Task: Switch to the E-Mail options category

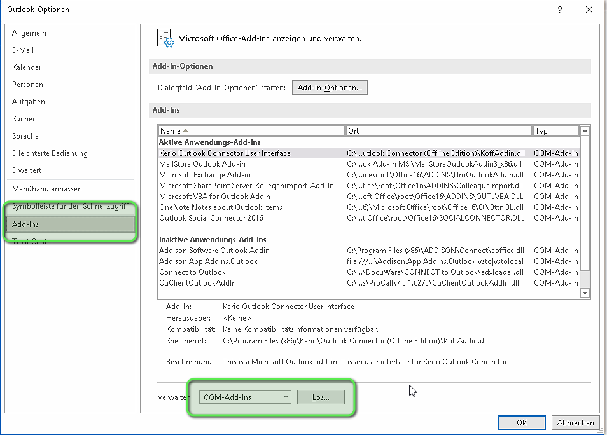Action: coord(23,50)
